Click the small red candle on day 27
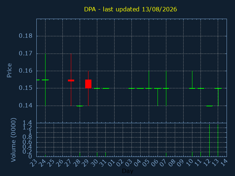This screenshot has height=176, width=235. [71, 81]
